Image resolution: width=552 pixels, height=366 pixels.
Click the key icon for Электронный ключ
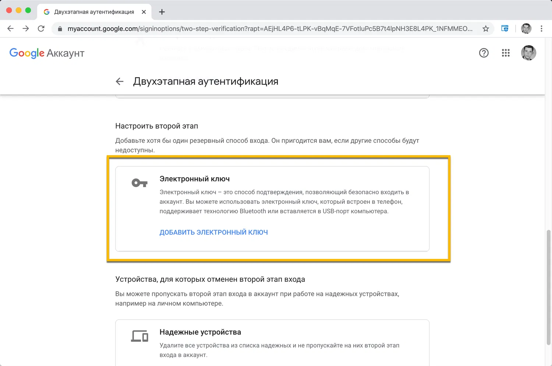[139, 183]
